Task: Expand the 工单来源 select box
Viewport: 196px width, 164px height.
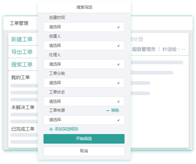Action: 84,120
